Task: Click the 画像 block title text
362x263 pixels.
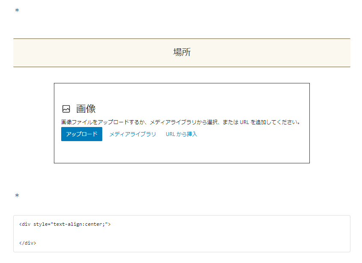Action: pos(86,109)
